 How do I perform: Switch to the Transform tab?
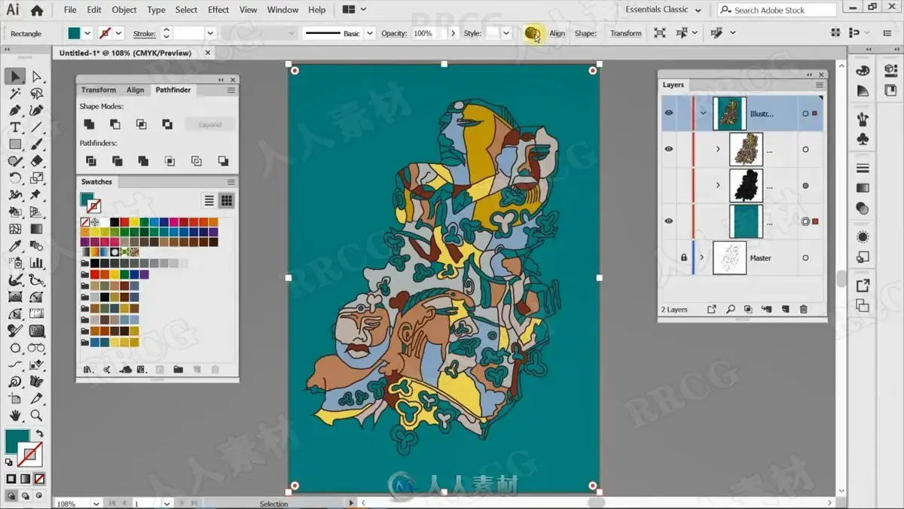coord(99,90)
